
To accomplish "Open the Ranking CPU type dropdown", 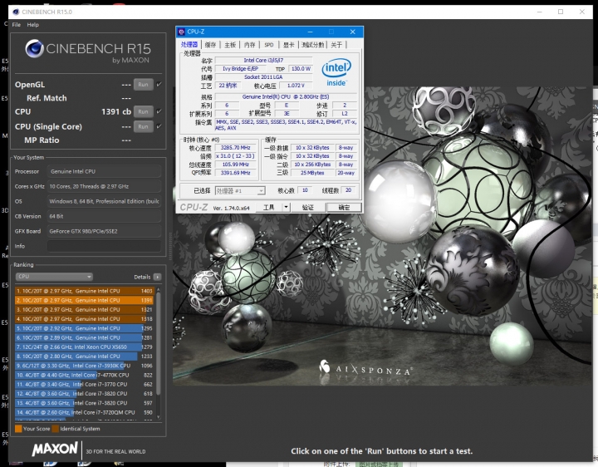I will click(x=54, y=277).
